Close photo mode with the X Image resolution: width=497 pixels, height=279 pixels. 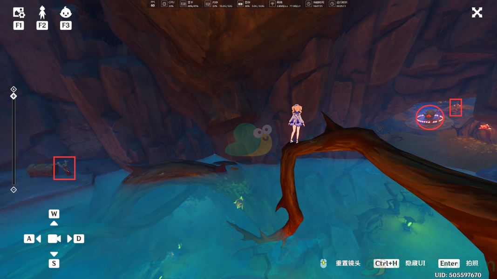(477, 13)
